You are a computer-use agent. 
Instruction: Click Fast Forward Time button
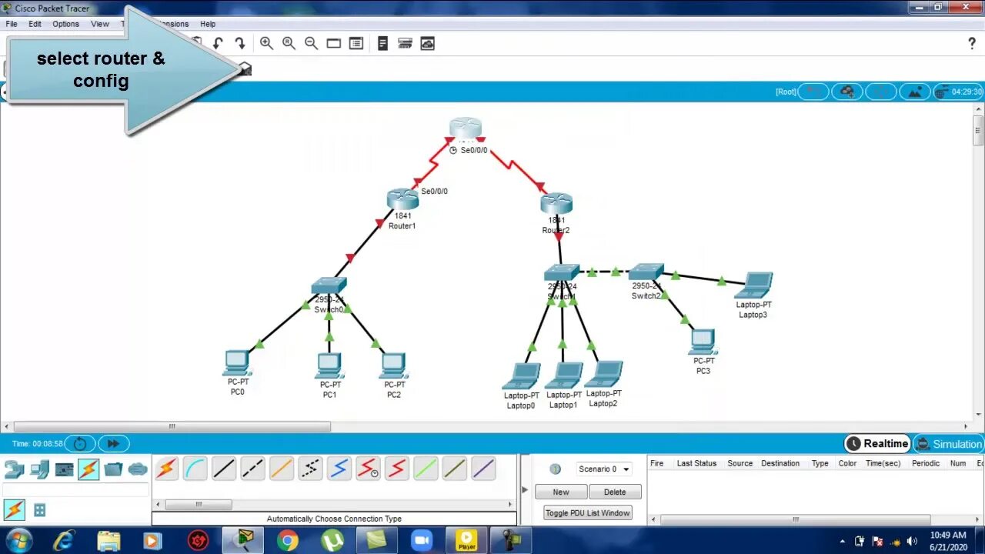(113, 443)
